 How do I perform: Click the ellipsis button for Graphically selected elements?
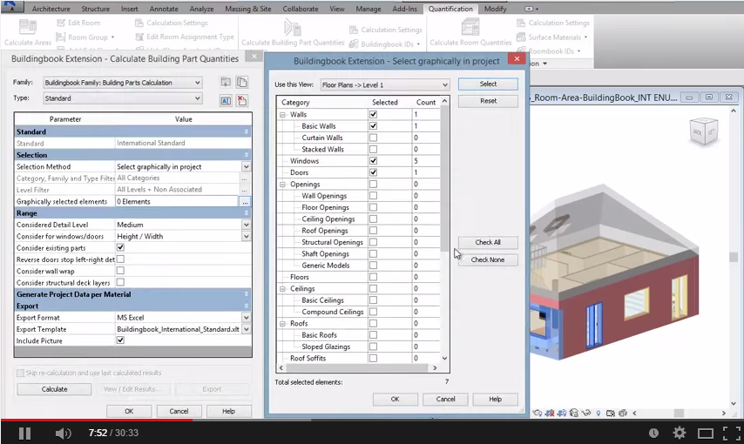point(245,202)
